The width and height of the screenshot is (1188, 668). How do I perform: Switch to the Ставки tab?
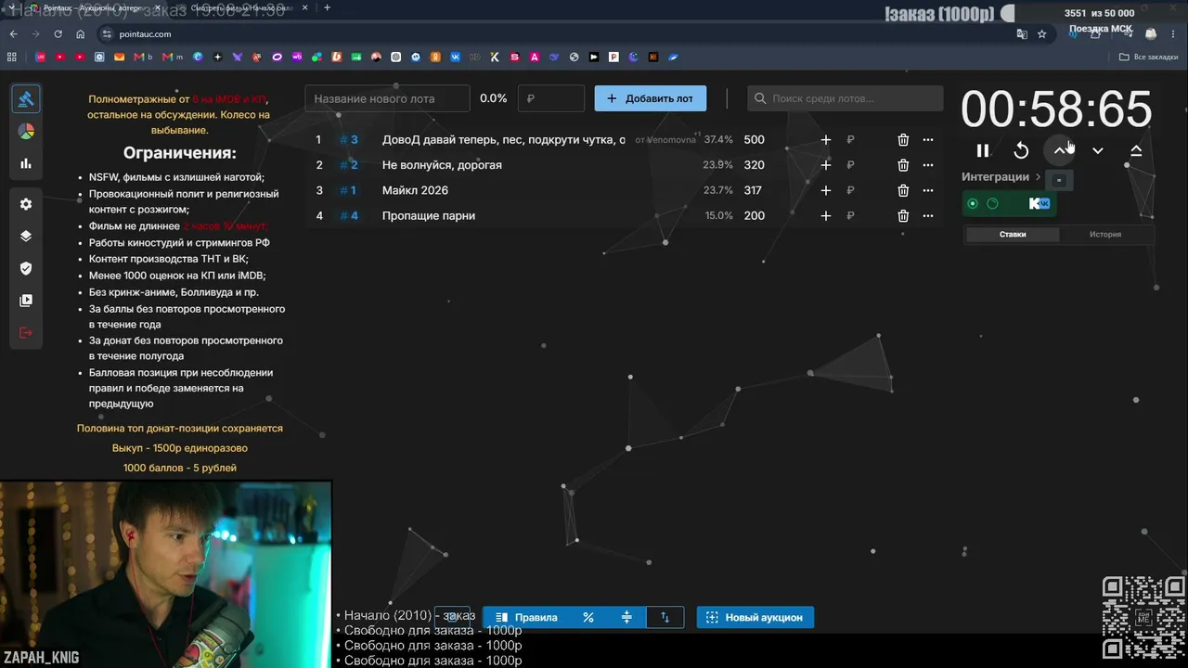1013,235
